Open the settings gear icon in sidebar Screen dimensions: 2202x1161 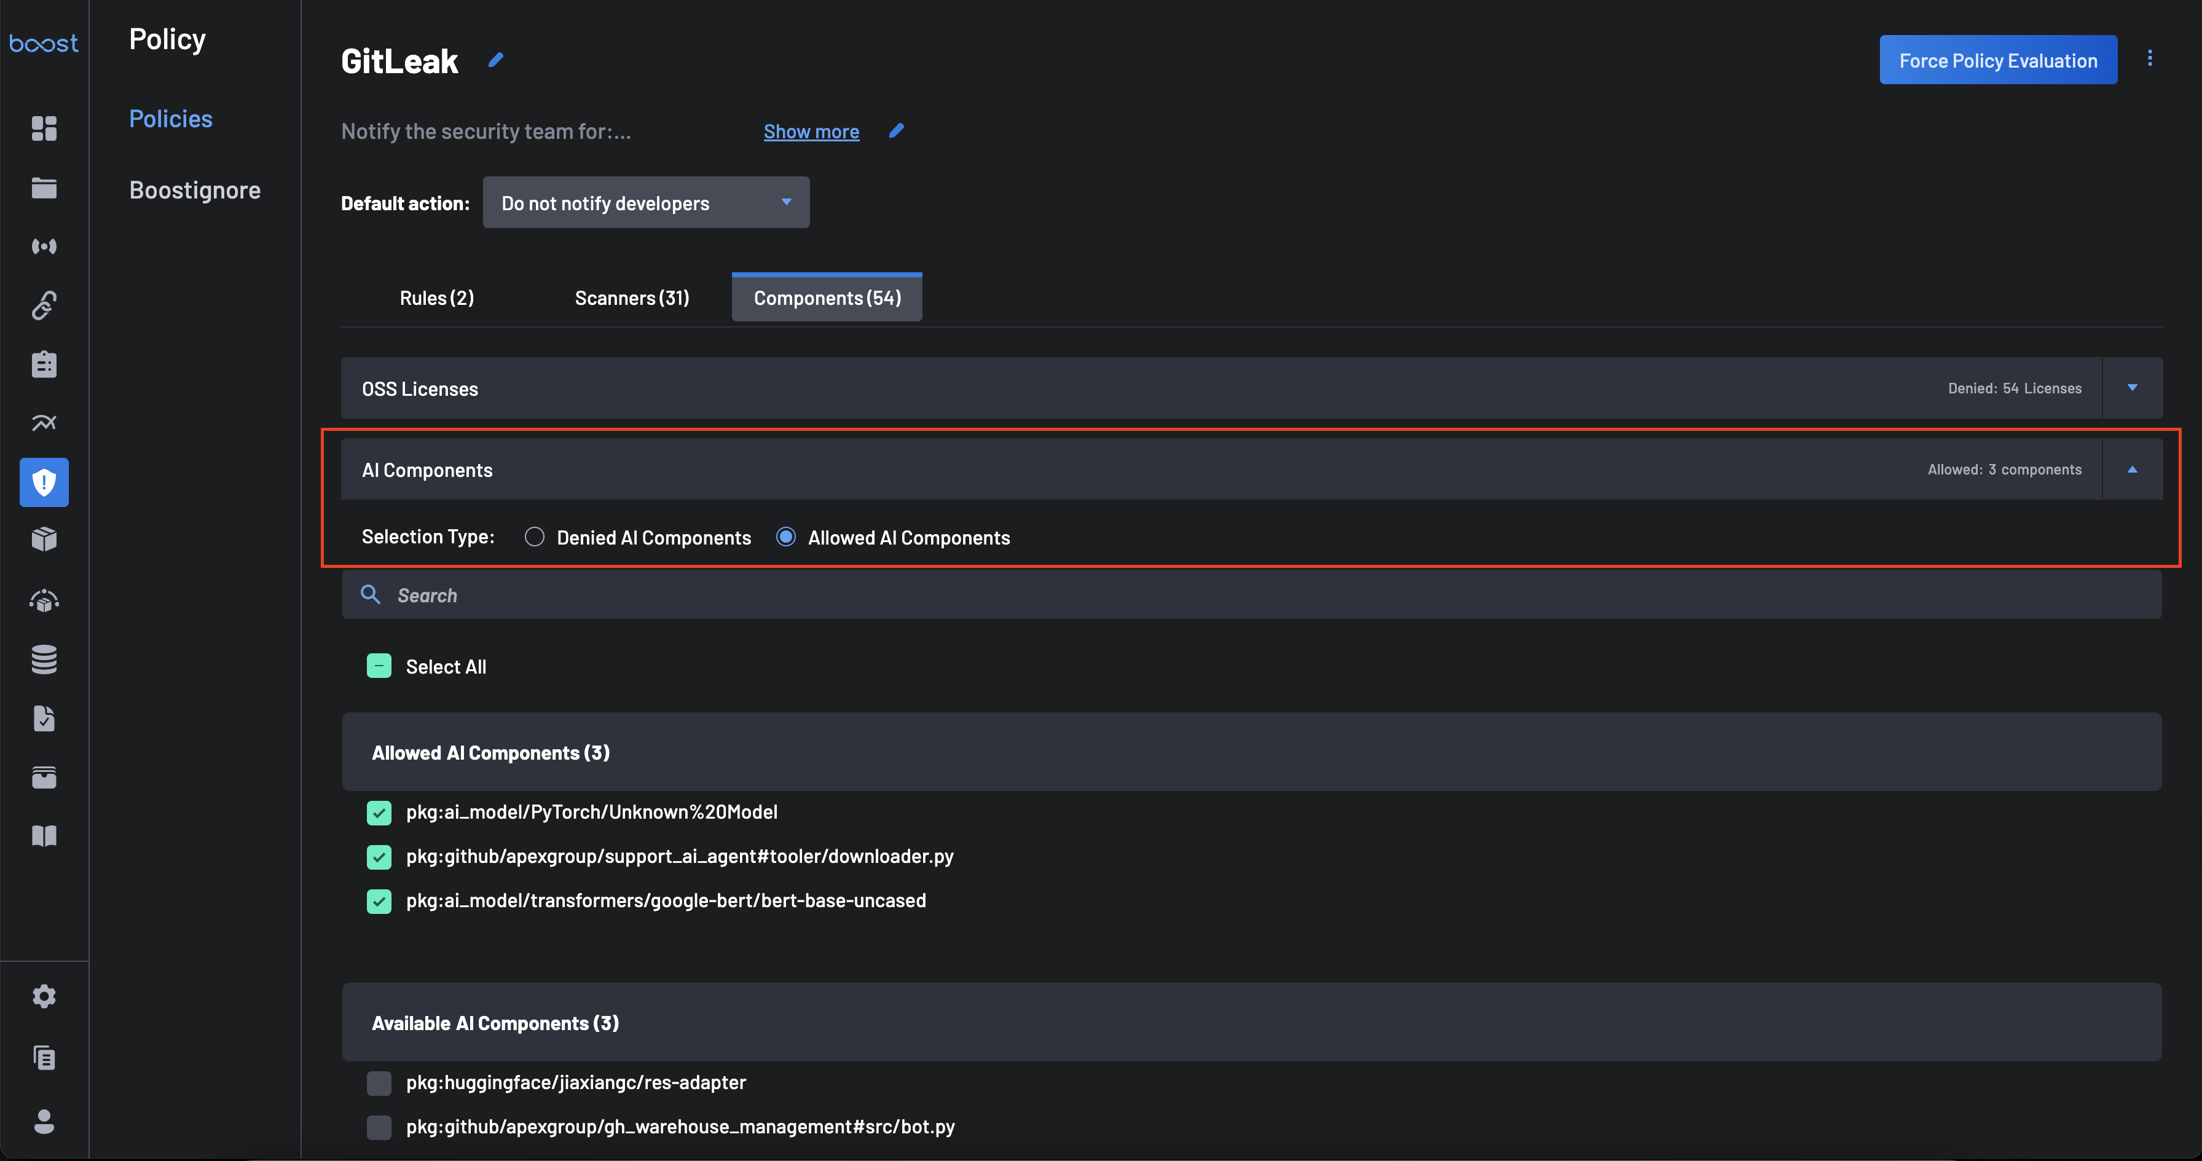44,996
